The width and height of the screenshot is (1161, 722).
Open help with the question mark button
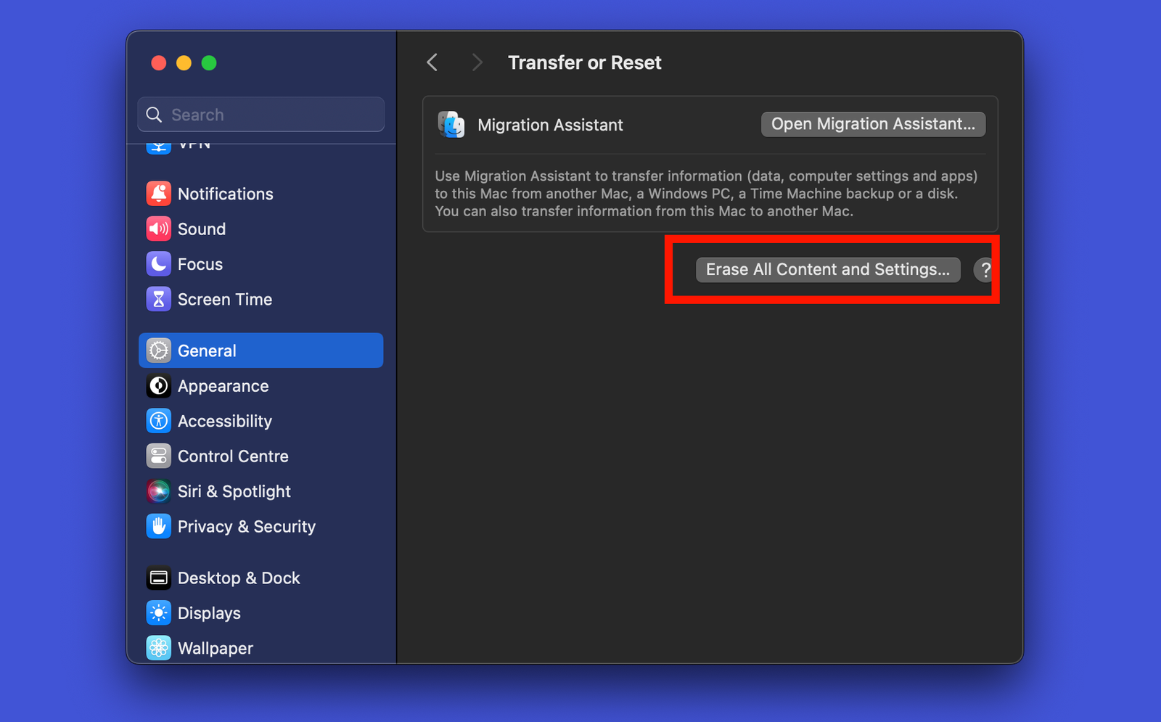coord(985,270)
